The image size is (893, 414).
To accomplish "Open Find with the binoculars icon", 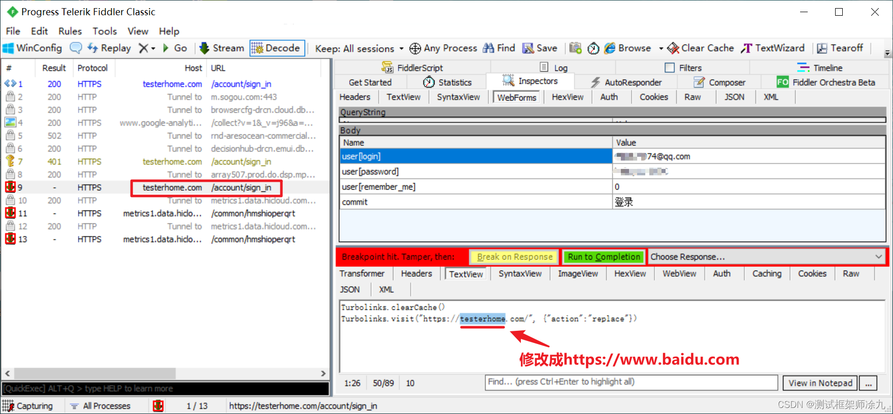I will click(x=499, y=48).
